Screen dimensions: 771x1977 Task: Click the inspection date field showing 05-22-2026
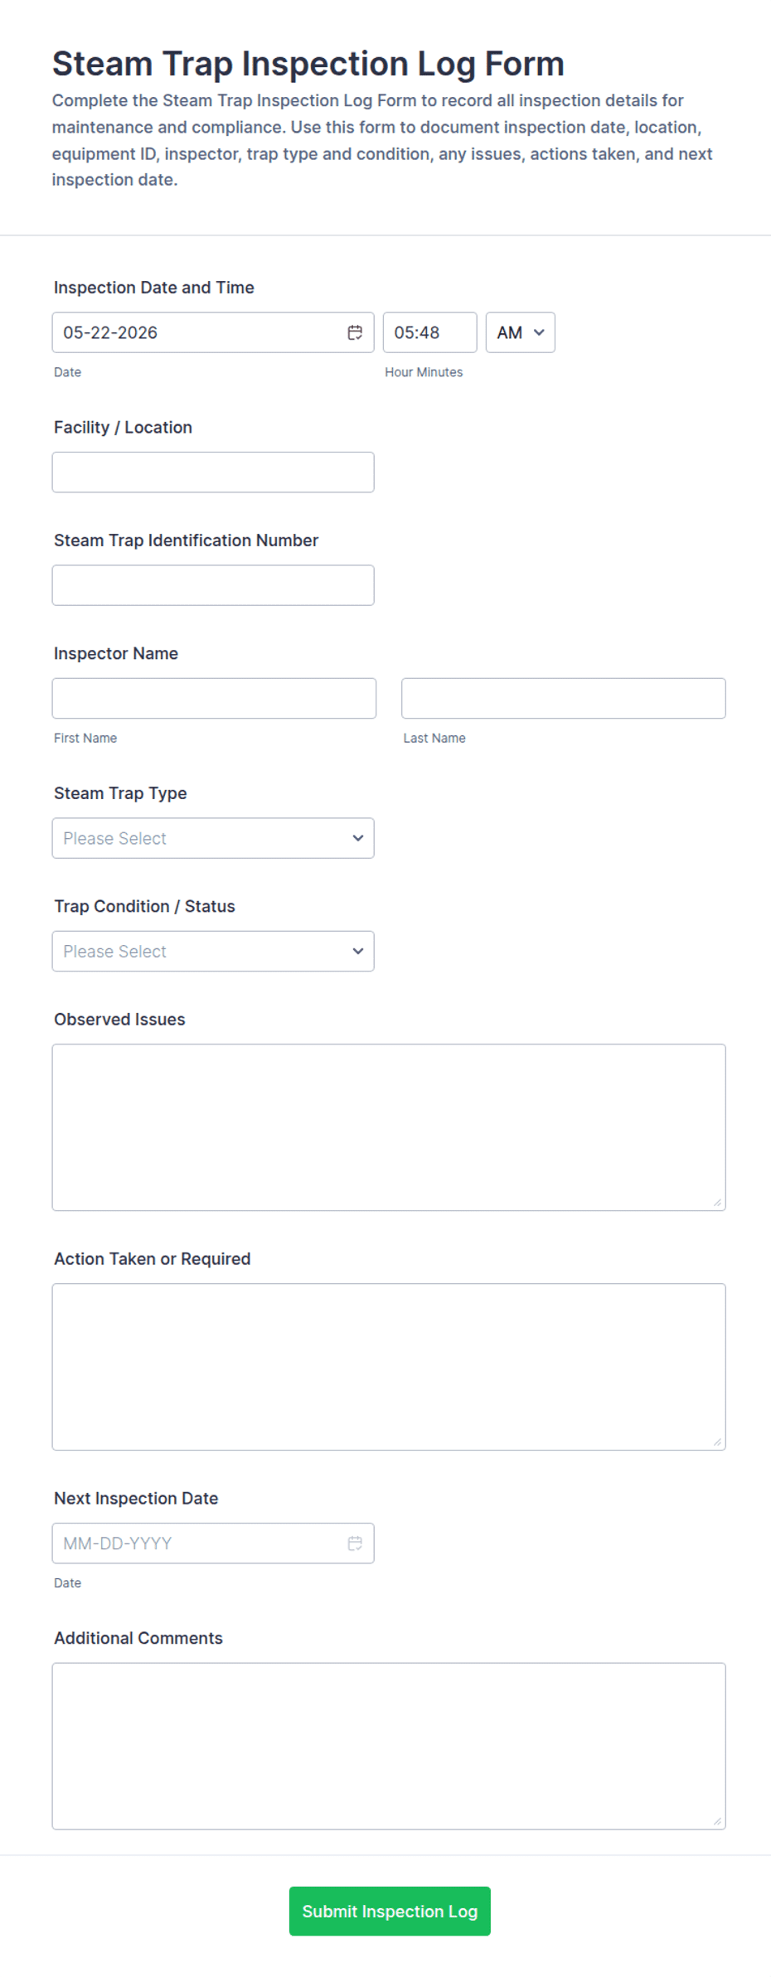coord(199,332)
